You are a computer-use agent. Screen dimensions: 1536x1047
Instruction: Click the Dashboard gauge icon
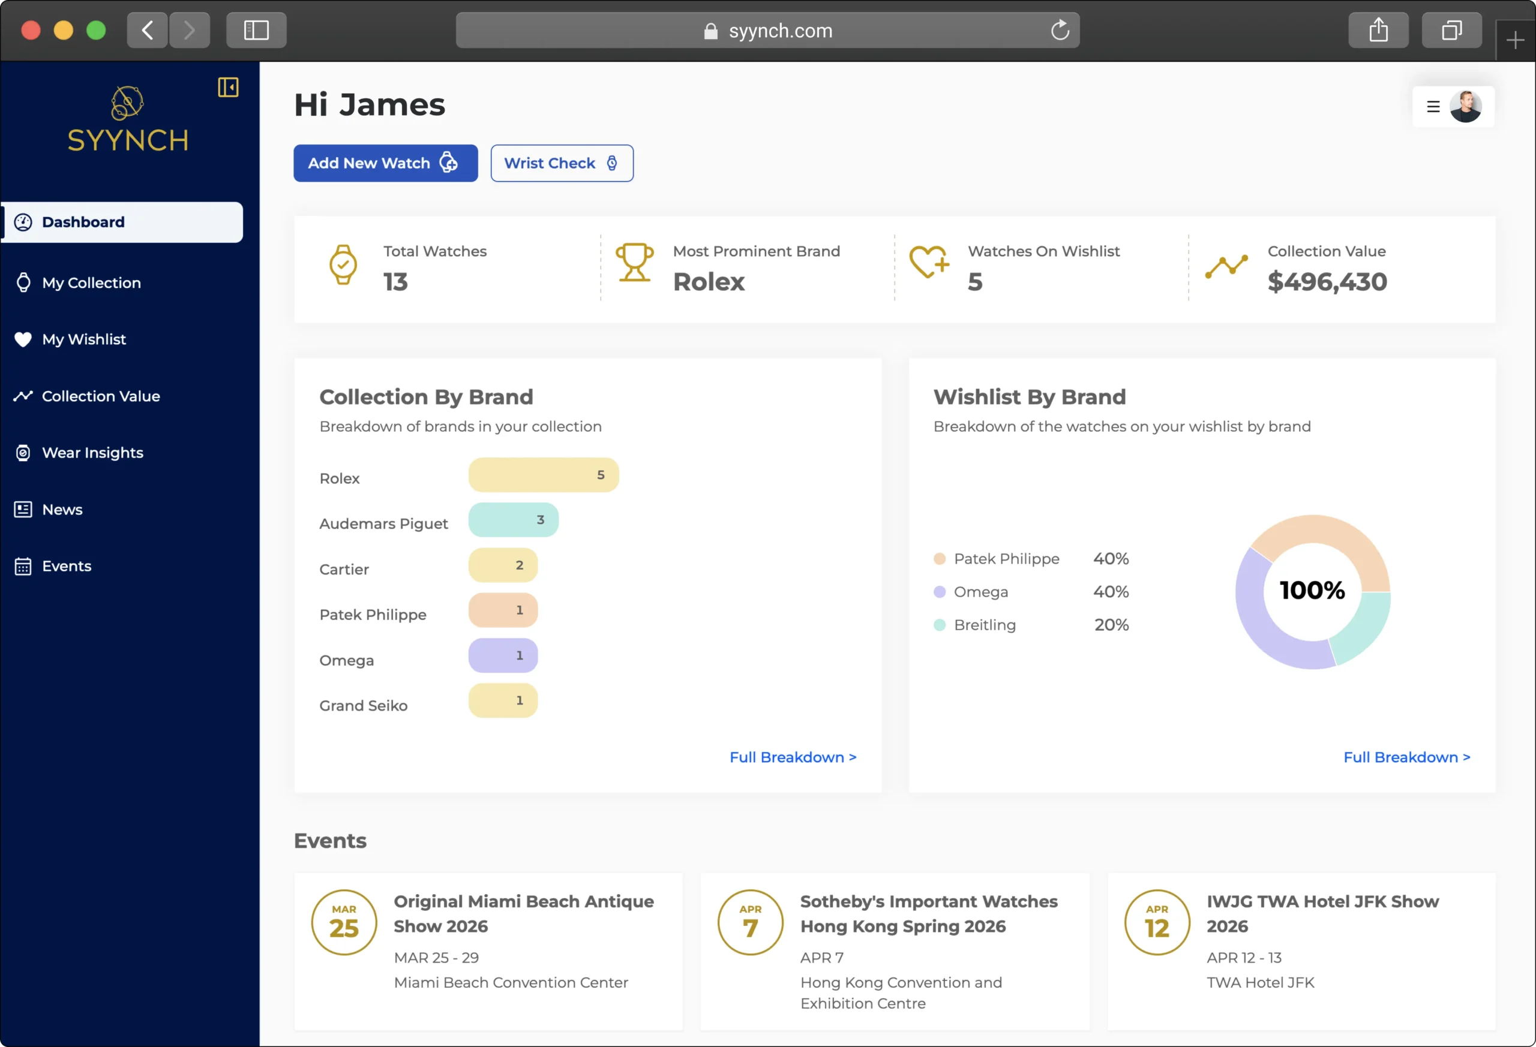point(23,222)
